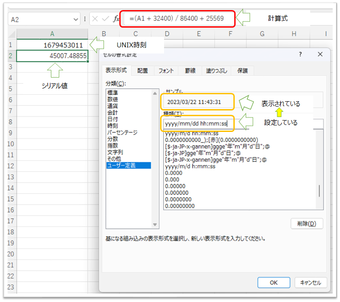Screen dimensions: 340x302
Task: Switch to the 罫線 tab
Action: click(190, 71)
